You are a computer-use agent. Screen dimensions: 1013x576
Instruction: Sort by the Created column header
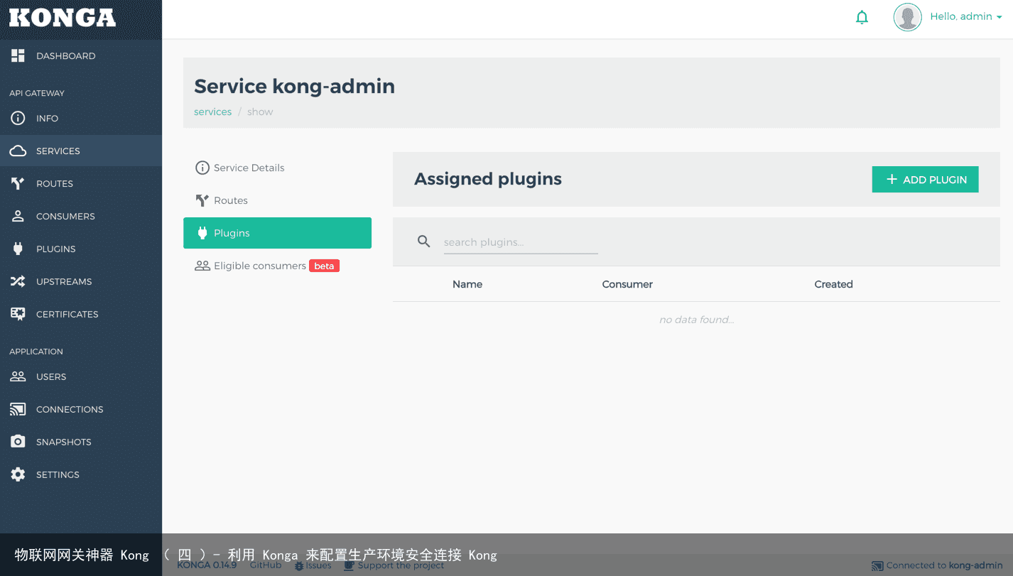tap(833, 284)
